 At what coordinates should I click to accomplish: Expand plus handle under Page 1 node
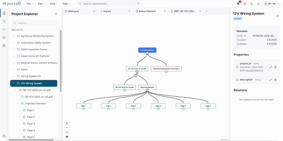click(x=83, y=109)
